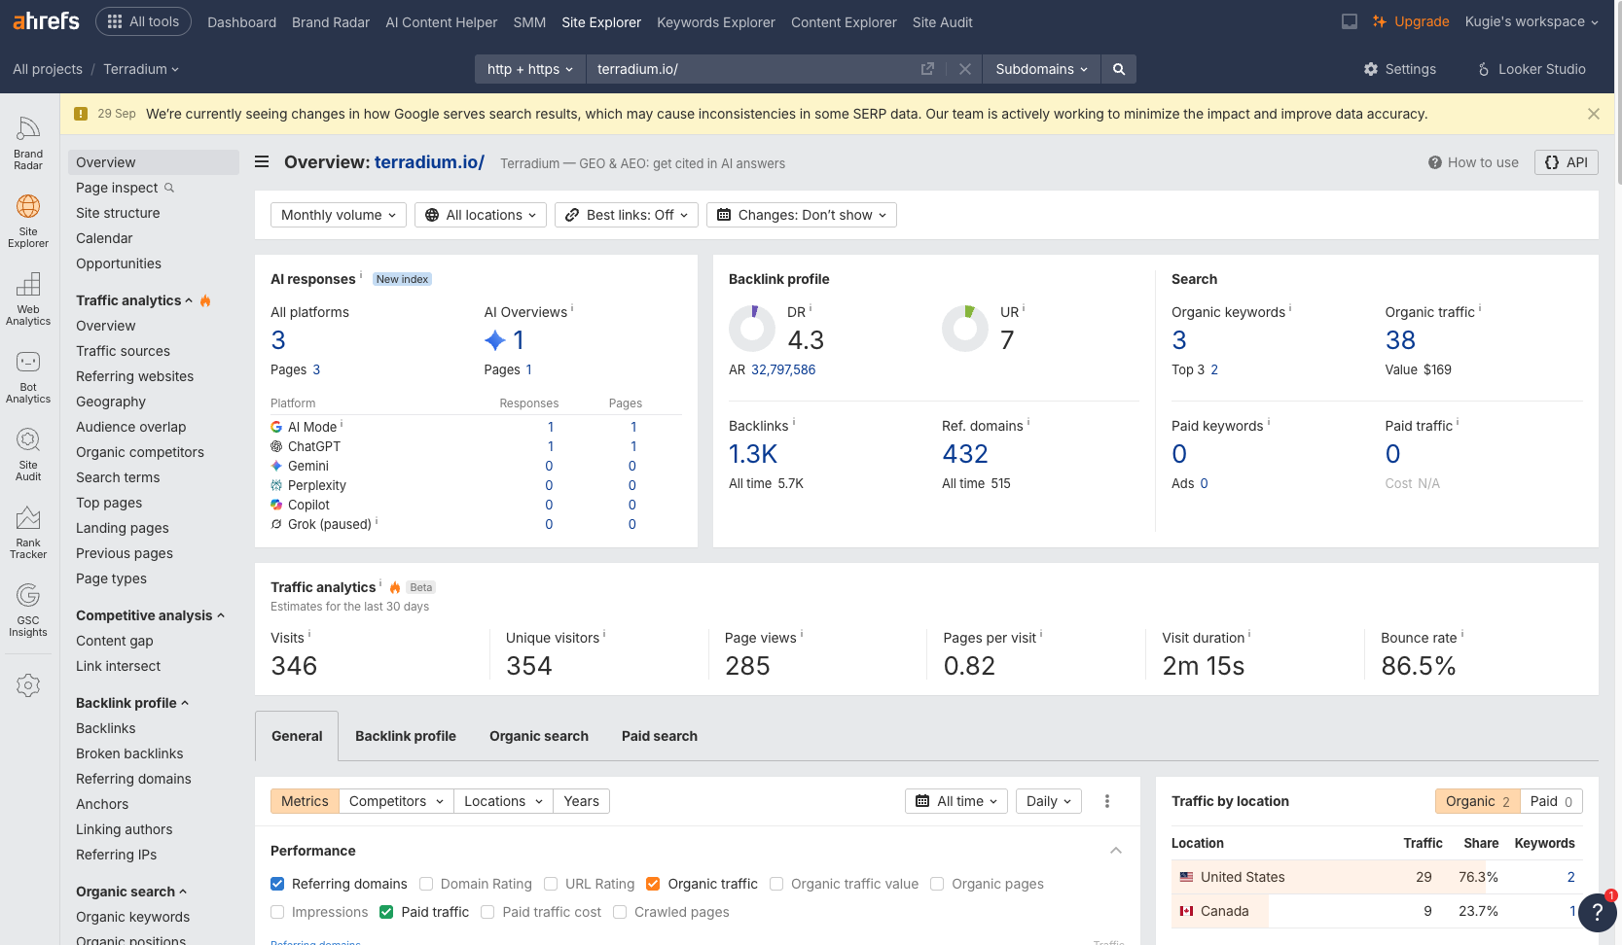
Task: Open All locations dropdown
Action: 481,215
